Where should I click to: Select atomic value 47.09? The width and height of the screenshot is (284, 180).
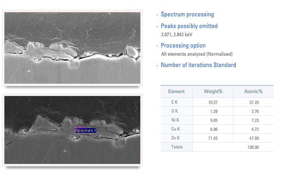pyautogui.click(x=254, y=138)
